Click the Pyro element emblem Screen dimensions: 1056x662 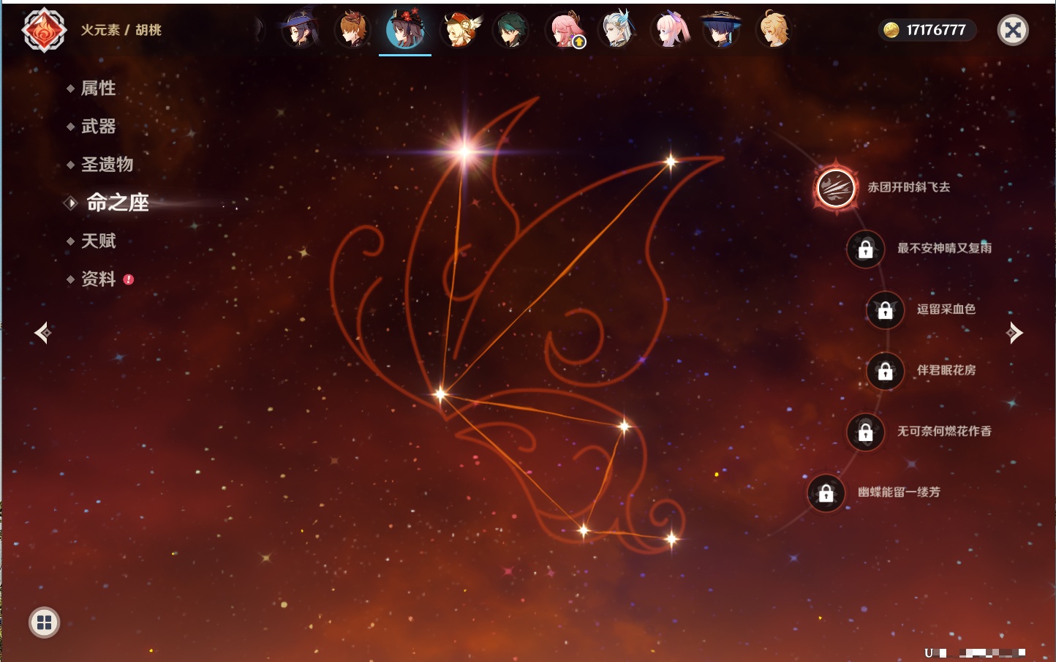(x=44, y=30)
